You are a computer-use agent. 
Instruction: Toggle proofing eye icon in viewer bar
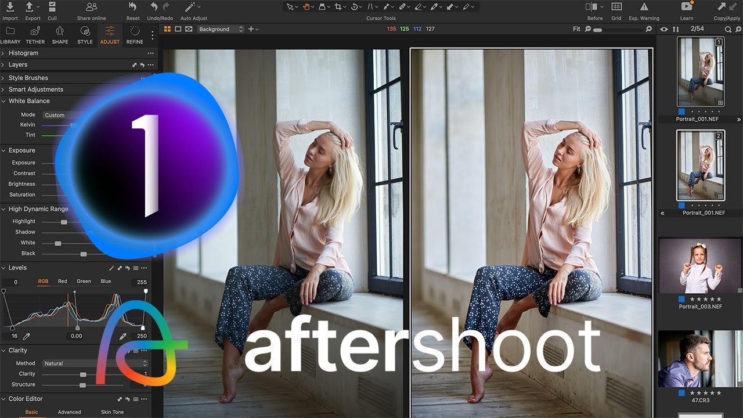189,29
